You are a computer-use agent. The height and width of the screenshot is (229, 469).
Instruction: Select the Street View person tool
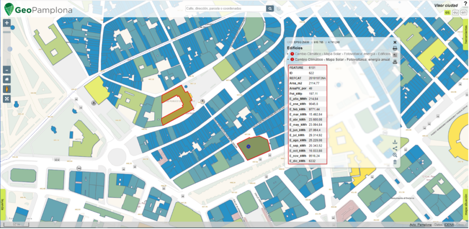[6, 89]
